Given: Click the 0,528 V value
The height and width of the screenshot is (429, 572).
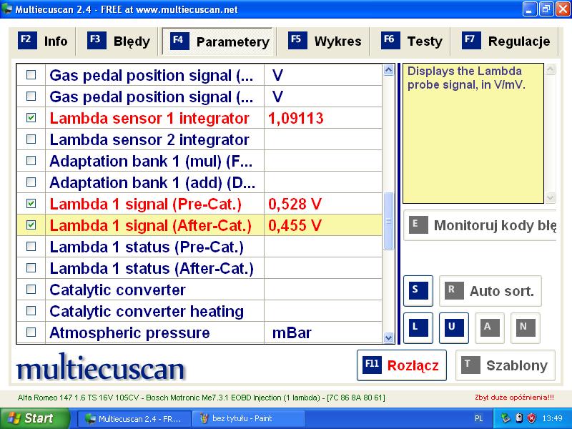Looking at the screenshot, I should point(295,204).
